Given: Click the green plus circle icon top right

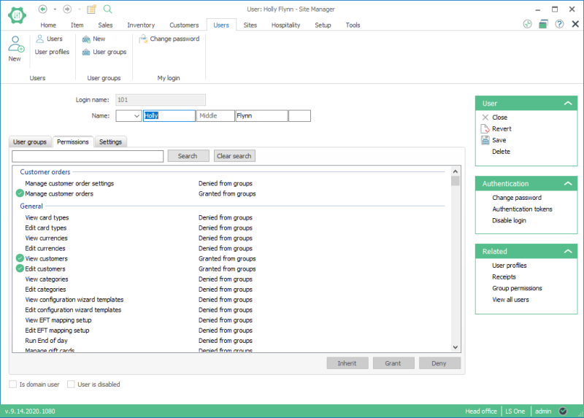Looking at the screenshot, I should point(527,24).
